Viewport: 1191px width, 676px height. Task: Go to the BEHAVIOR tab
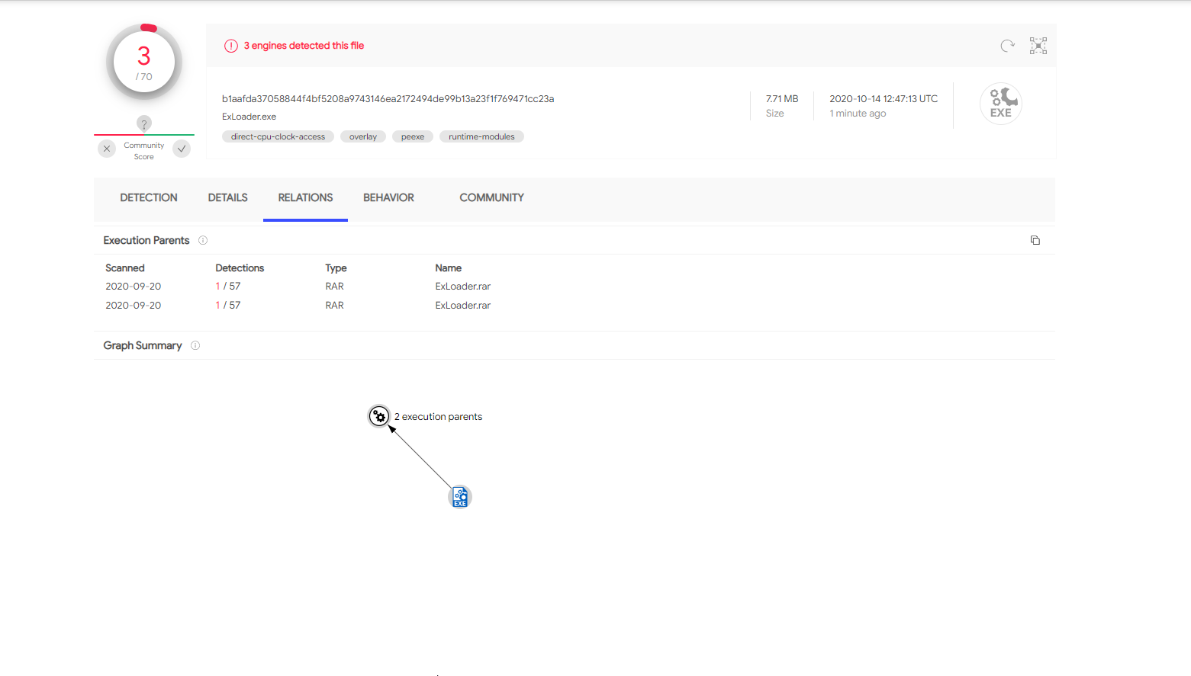[388, 197]
